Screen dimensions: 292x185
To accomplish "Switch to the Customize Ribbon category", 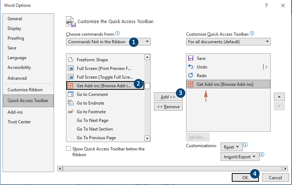I will [x=25, y=90].
